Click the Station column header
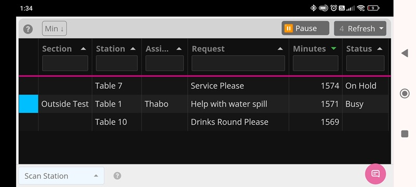The height and width of the screenshot is (187, 416). 110,49
